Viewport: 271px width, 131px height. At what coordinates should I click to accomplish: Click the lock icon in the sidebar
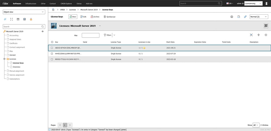tap(31, 19)
